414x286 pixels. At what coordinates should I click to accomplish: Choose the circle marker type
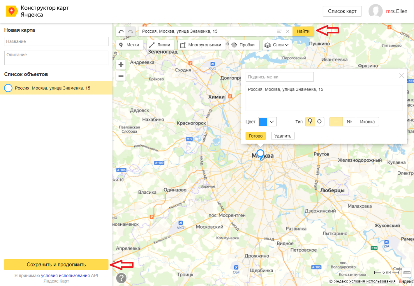point(319,122)
